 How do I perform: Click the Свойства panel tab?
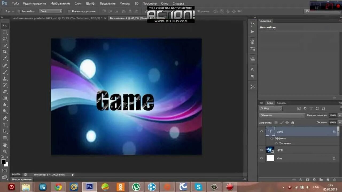(265, 21)
